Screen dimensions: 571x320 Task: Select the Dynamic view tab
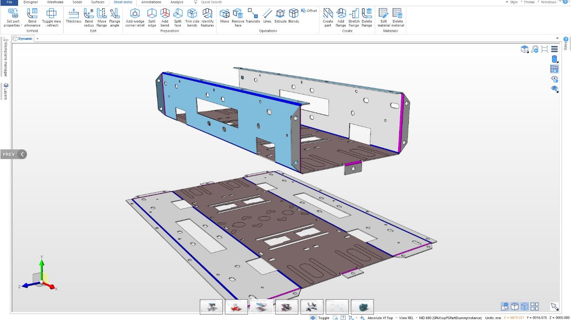point(23,39)
